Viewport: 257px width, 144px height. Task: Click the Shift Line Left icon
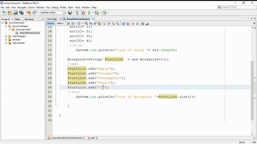[x=123, y=24]
